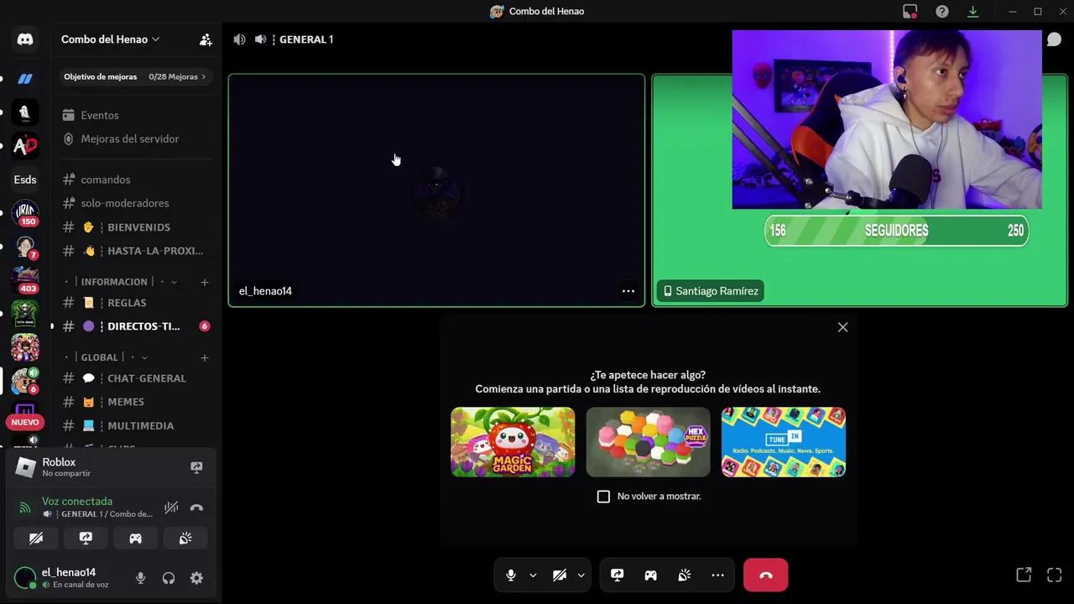Launch the Magic Garden activity

[x=513, y=442]
